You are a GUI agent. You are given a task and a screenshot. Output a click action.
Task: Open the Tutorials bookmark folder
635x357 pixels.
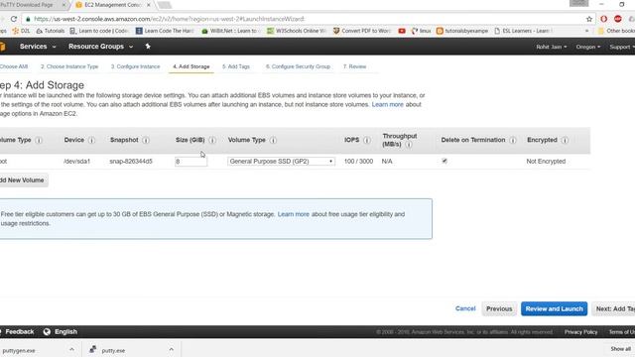(x=51, y=31)
